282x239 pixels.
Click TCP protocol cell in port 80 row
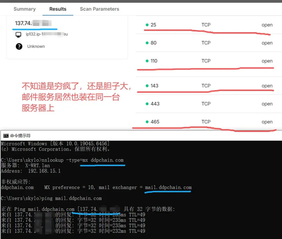tap(206, 43)
